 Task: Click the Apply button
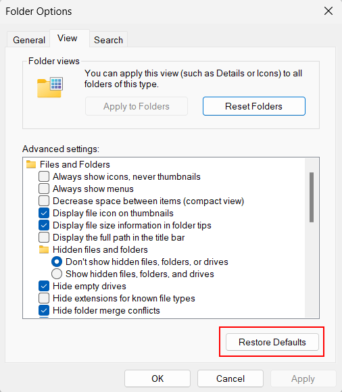click(303, 378)
